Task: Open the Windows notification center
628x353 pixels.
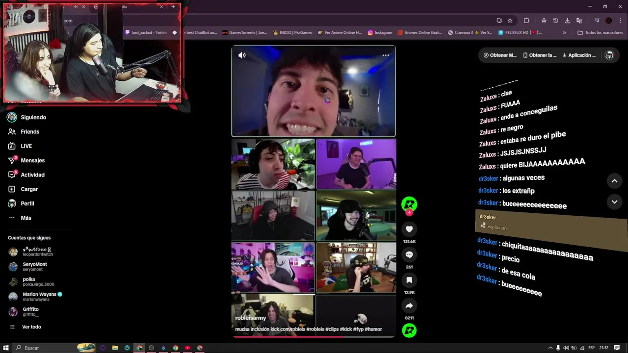Action: point(617,348)
